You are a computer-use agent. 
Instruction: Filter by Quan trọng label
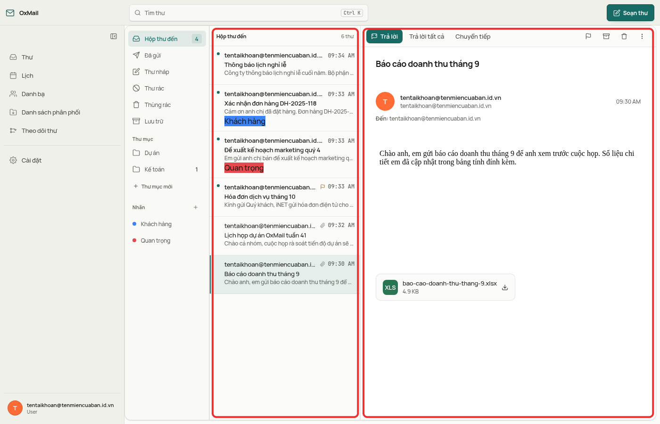(x=167, y=240)
